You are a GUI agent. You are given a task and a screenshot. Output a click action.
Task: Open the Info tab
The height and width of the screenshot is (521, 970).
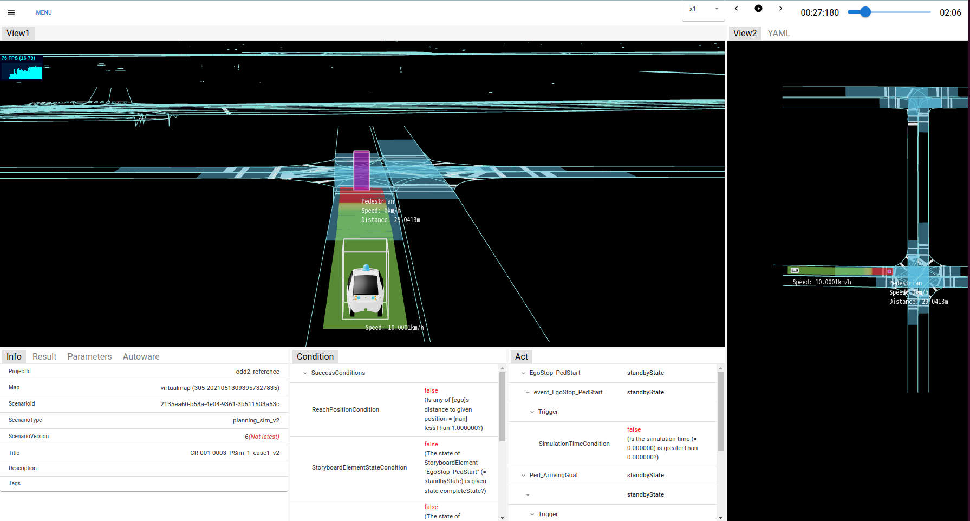[14, 356]
